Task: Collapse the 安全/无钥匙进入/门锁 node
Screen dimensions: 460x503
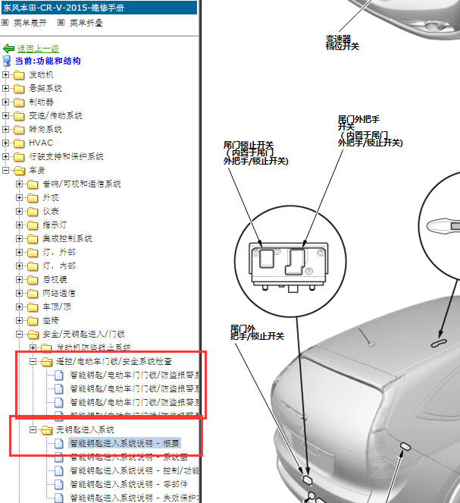Action: (x=19, y=334)
